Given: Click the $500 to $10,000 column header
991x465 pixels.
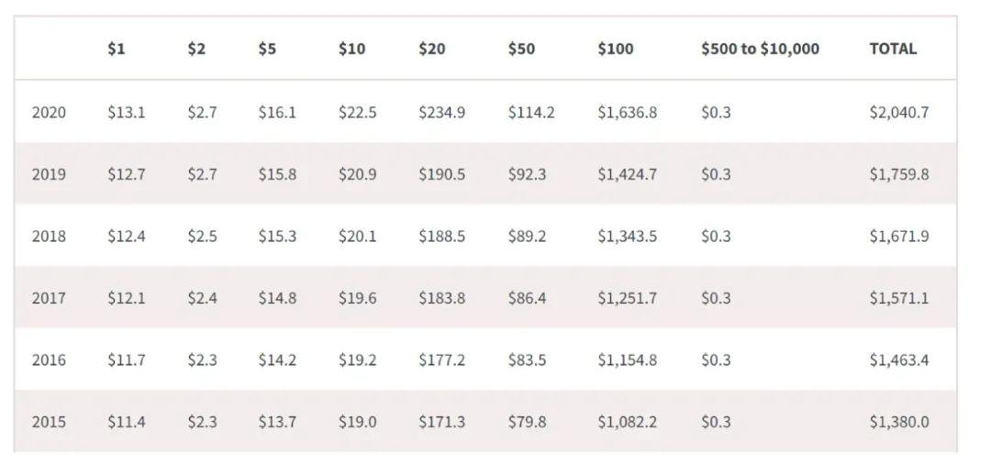Looking at the screenshot, I should coord(760,50).
